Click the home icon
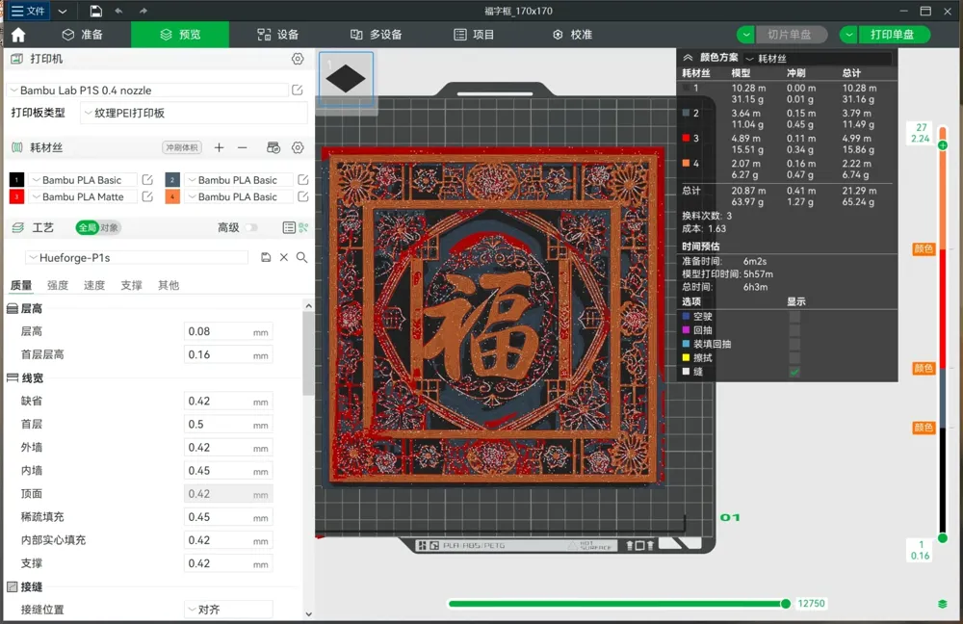 pos(18,35)
